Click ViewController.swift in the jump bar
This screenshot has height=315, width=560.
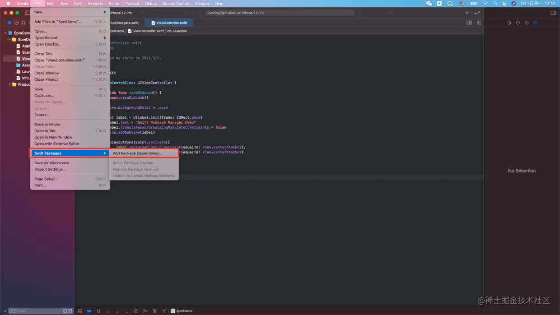146,31
